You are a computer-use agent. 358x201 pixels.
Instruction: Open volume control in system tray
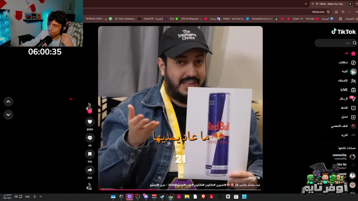coord(16,197)
